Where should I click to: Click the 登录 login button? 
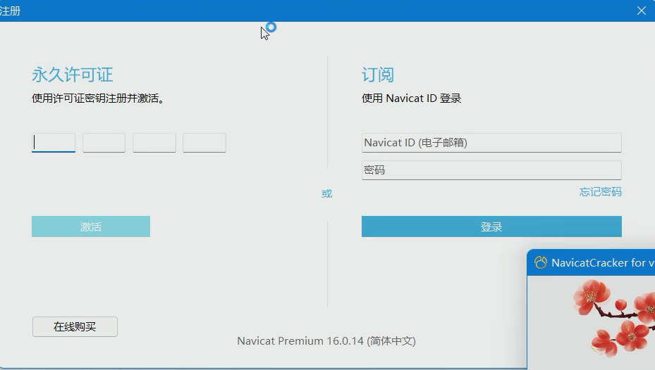(x=491, y=227)
